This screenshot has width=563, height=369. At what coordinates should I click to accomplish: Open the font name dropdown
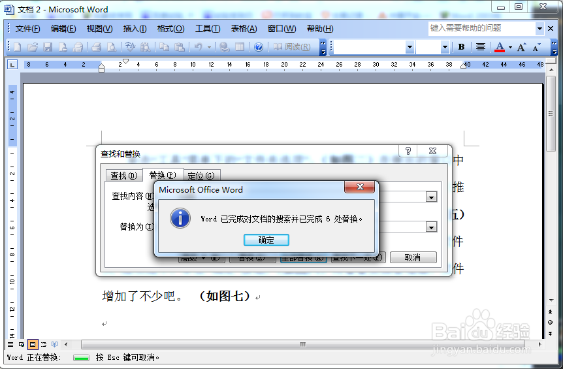point(410,47)
